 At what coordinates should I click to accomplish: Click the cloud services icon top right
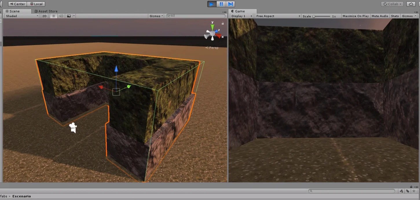coord(411,4)
